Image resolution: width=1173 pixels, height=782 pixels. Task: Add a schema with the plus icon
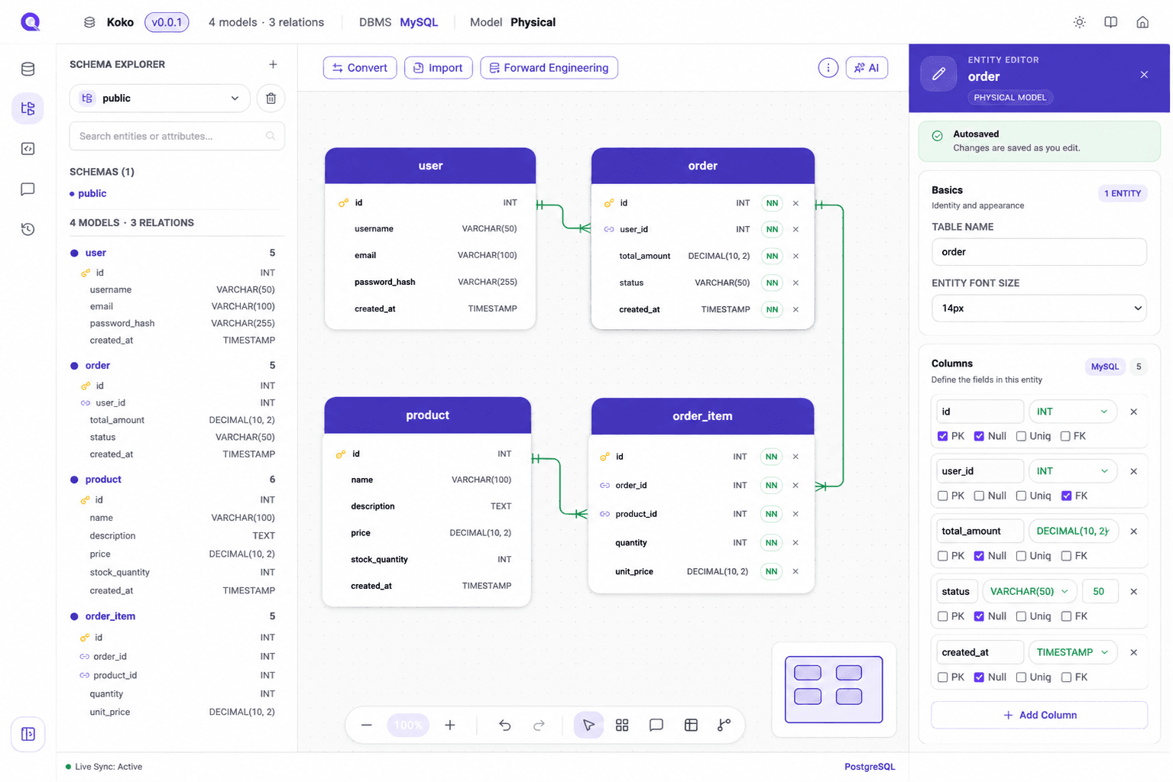point(273,64)
